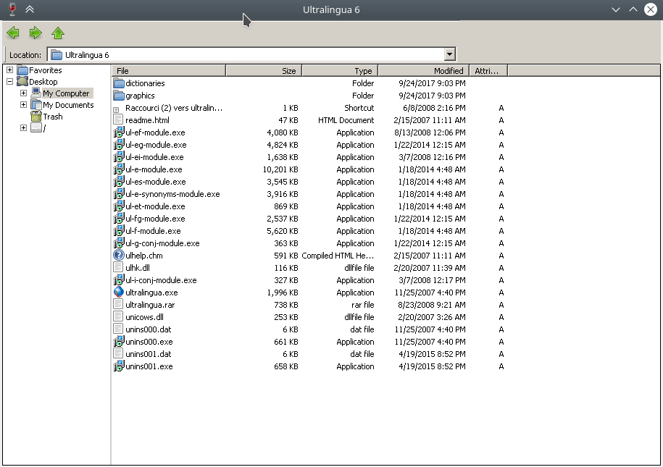Expand the My Computer tree node
The width and height of the screenshot is (663, 467).
coord(23,93)
